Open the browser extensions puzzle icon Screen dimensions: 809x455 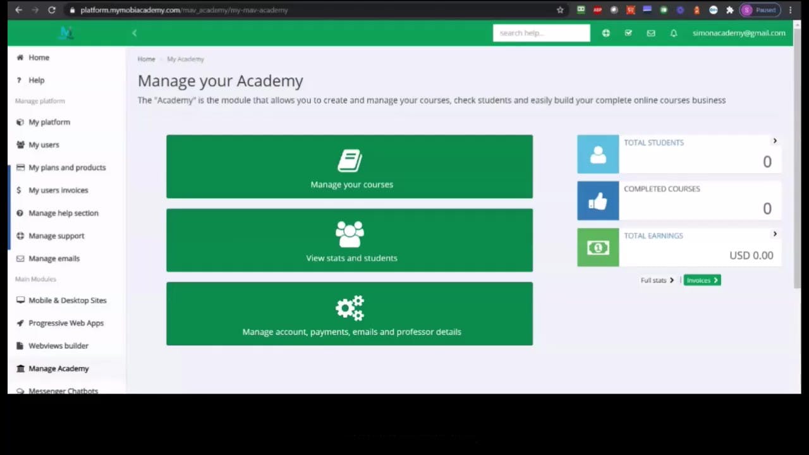point(730,10)
